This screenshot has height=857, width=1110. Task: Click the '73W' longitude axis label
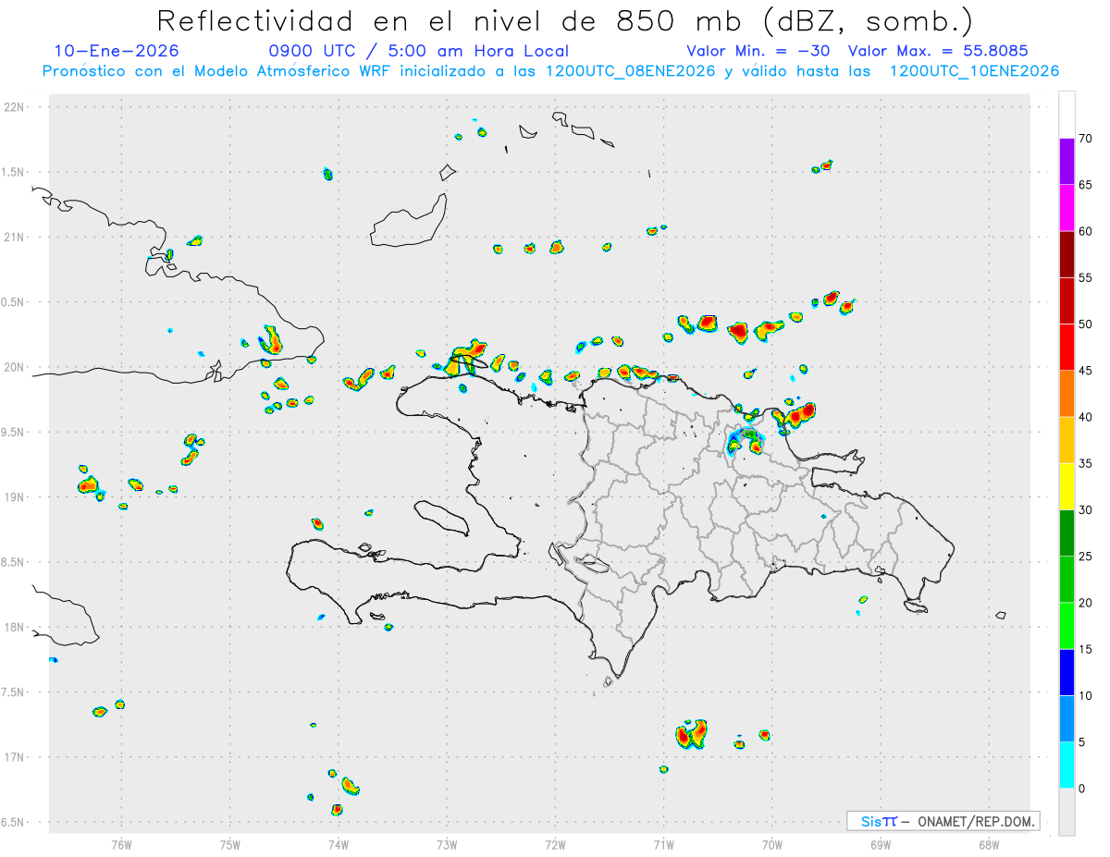coord(447,844)
